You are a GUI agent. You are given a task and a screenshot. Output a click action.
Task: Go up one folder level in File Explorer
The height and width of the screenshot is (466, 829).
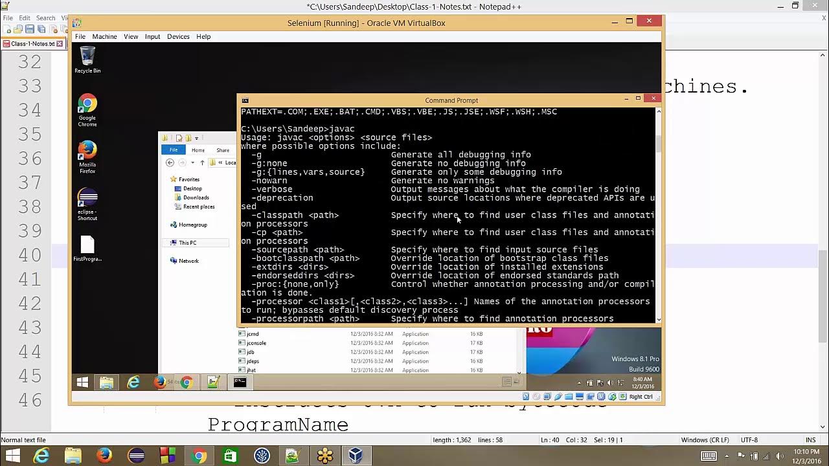(202, 162)
